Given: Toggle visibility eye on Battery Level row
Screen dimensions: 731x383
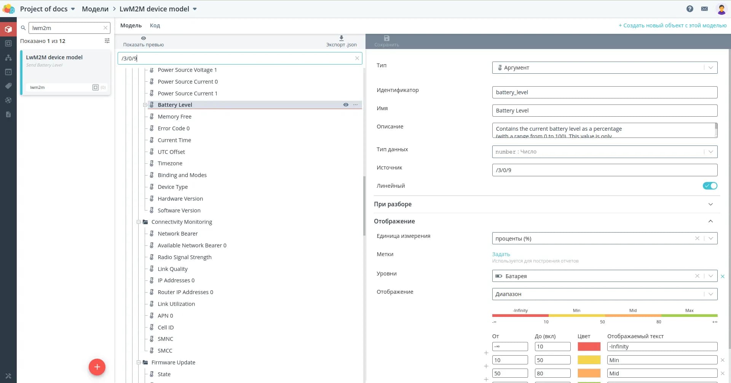Looking at the screenshot, I should click(346, 105).
